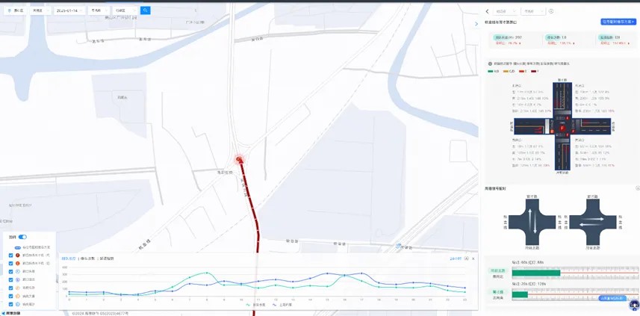Close the trend chart panel with the X

point(472,258)
